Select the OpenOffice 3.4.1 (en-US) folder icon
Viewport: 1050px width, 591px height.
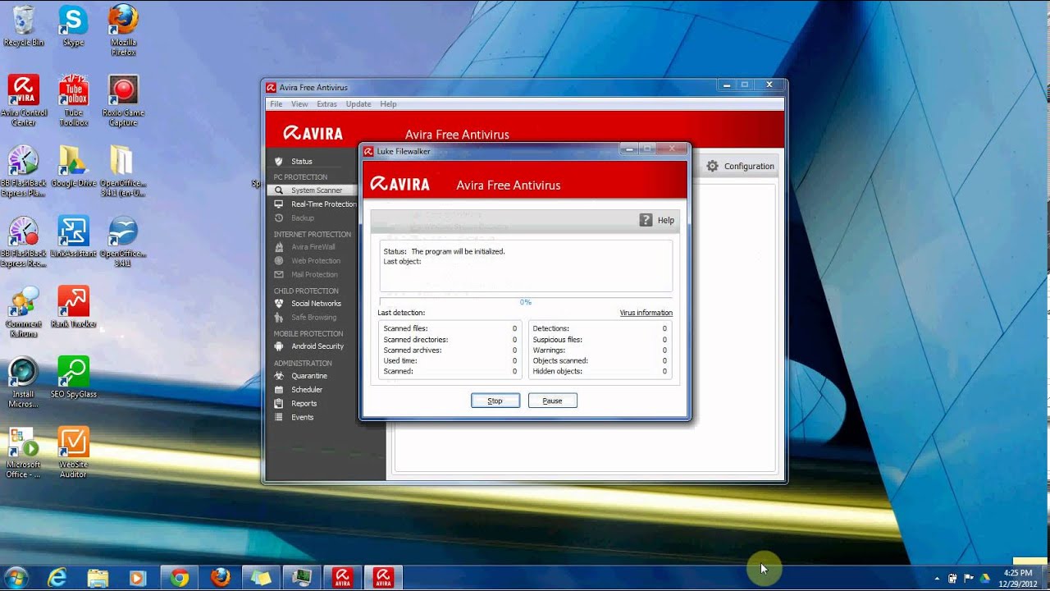(x=123, y=172)
